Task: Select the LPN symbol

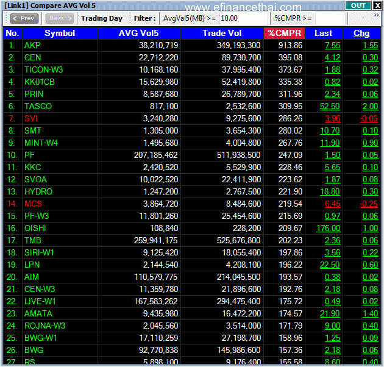Action: [x=32, y=265]
